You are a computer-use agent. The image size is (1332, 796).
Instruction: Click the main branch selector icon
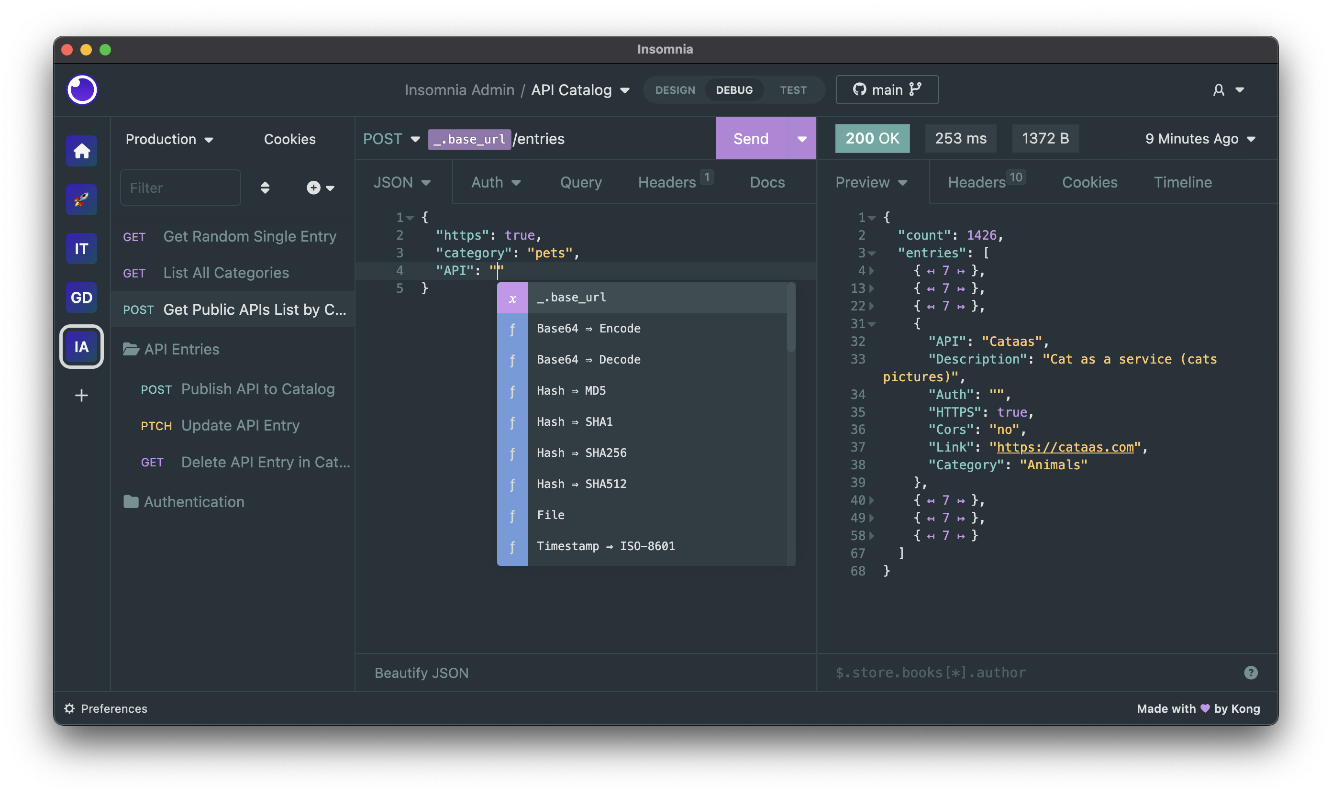tap(916, 89)
